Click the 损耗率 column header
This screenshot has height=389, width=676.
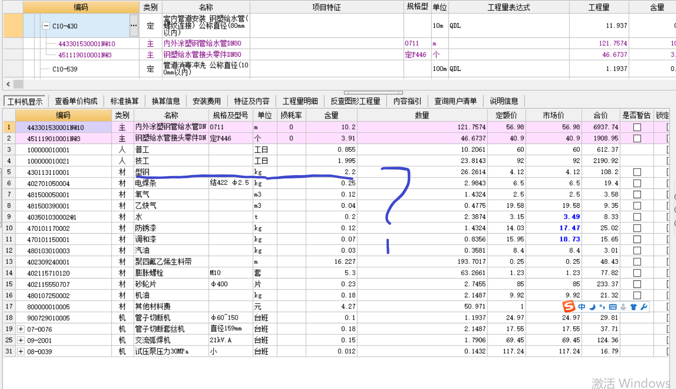[291, 115]
